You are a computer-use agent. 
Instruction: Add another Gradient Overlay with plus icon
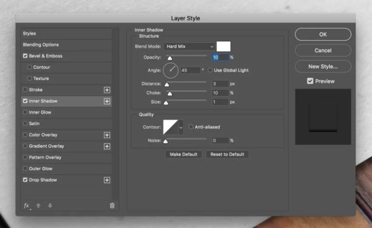tap(107, 146)
